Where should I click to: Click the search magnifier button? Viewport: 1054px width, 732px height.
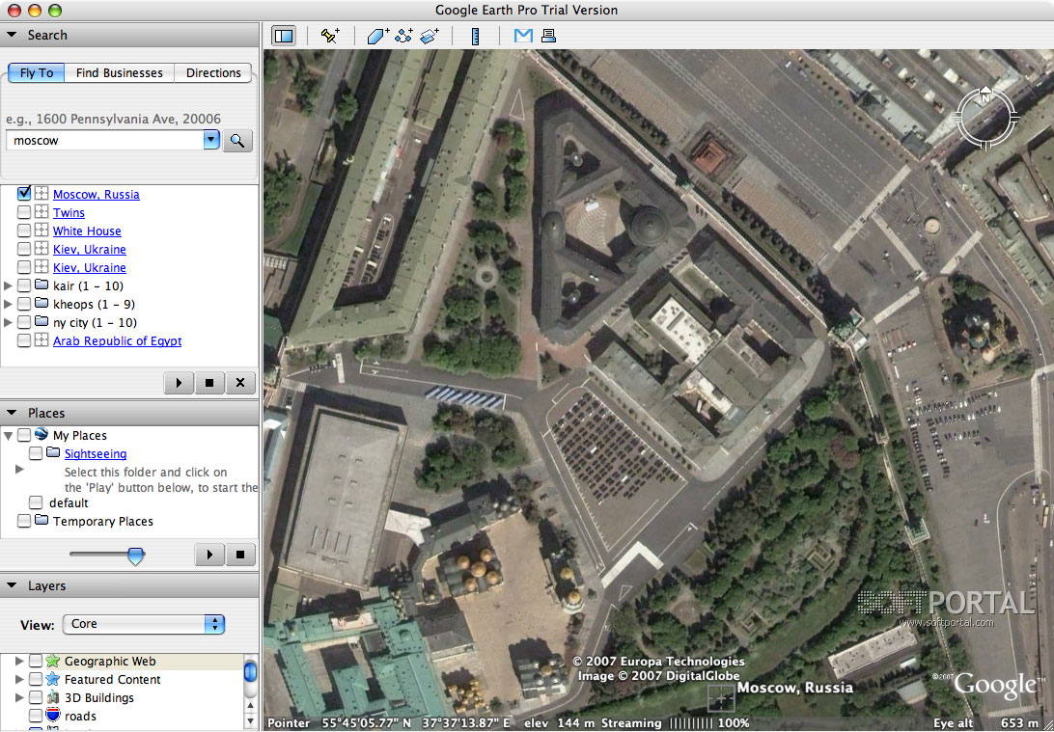click(x=236, y=142)
